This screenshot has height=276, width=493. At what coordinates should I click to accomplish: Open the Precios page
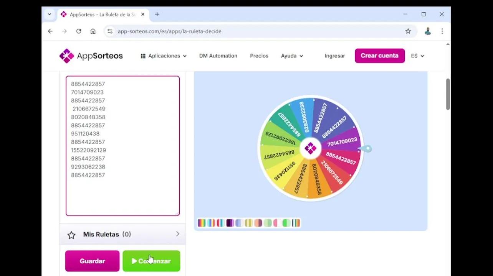point(259,56)
